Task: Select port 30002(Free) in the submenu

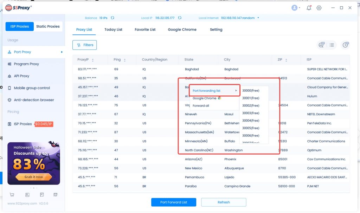Action: pyautogui.click(x=254, y=105)
